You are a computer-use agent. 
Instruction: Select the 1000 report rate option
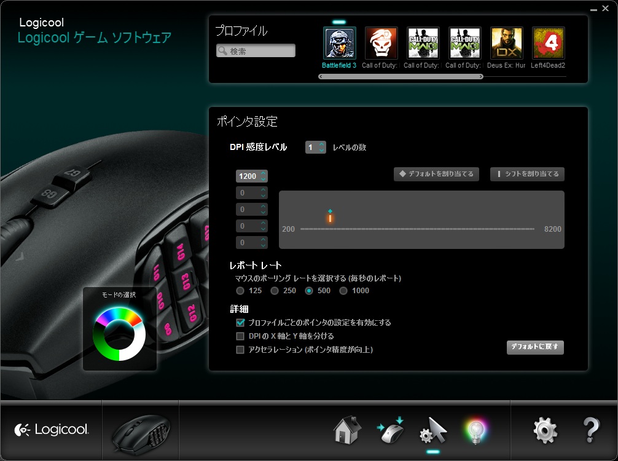[x=343, y=291]
